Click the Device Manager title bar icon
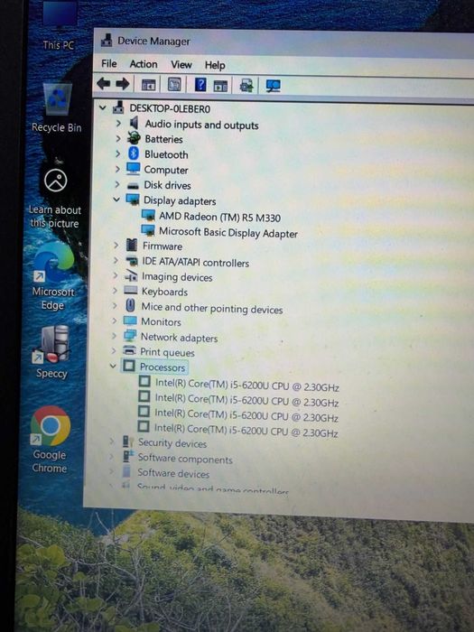This screenshot has width=474, height=632. point(107,40)
